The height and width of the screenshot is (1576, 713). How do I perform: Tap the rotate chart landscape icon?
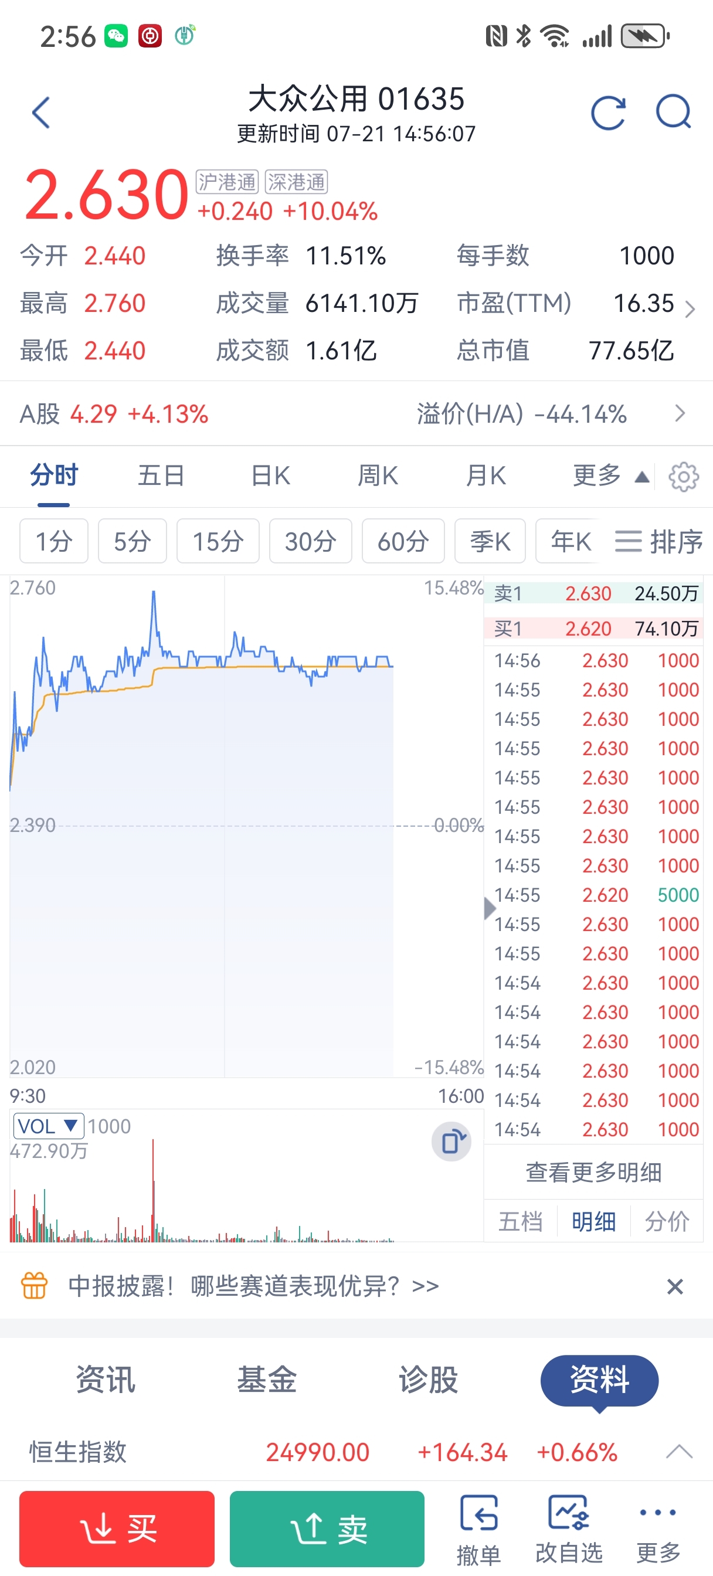(451, 1142)
